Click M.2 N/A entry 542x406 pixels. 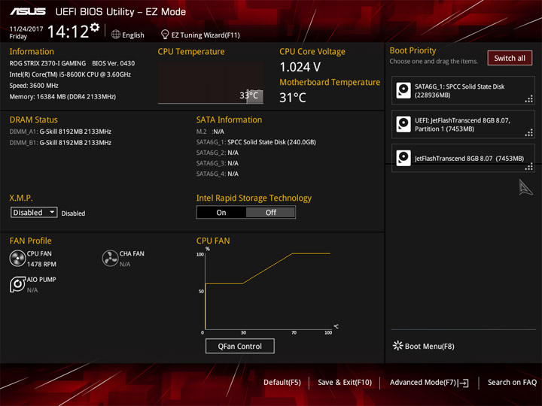(x=210, y=132)
